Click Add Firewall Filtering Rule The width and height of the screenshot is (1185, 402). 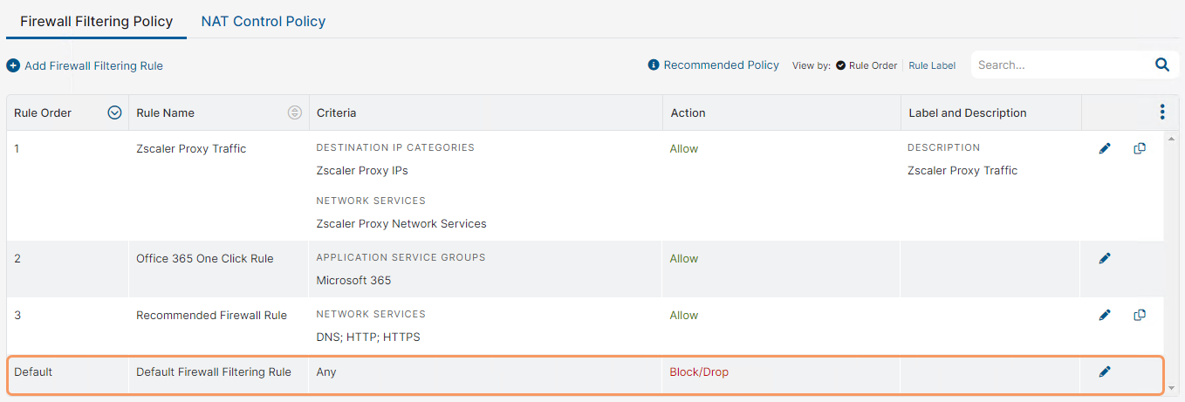click(85, 65)
